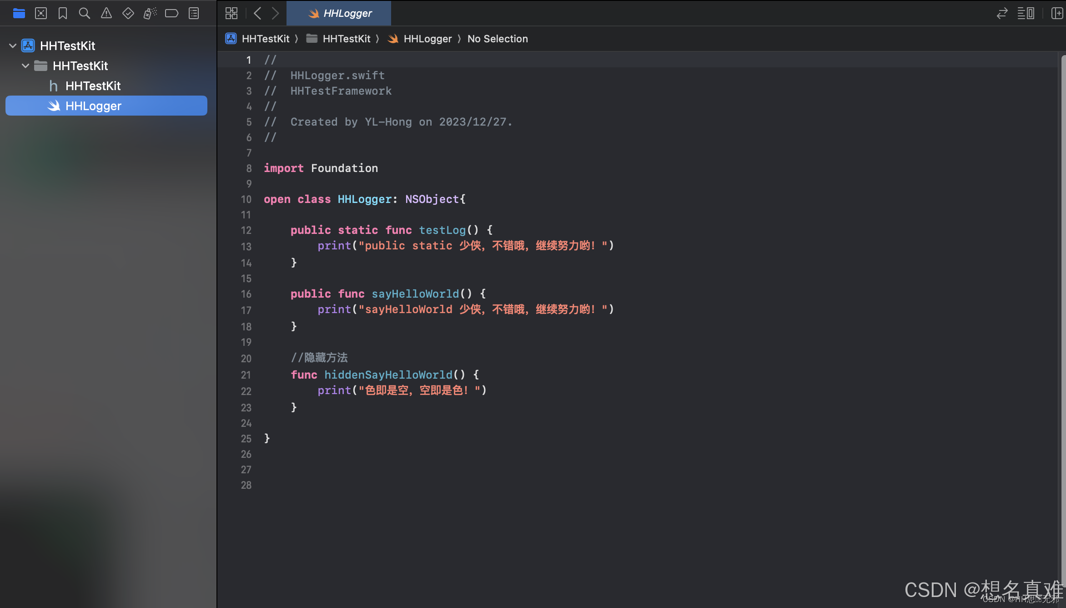Open the Issue navigator warning icon
The image size is (1066, 608).
coord(106,13)
